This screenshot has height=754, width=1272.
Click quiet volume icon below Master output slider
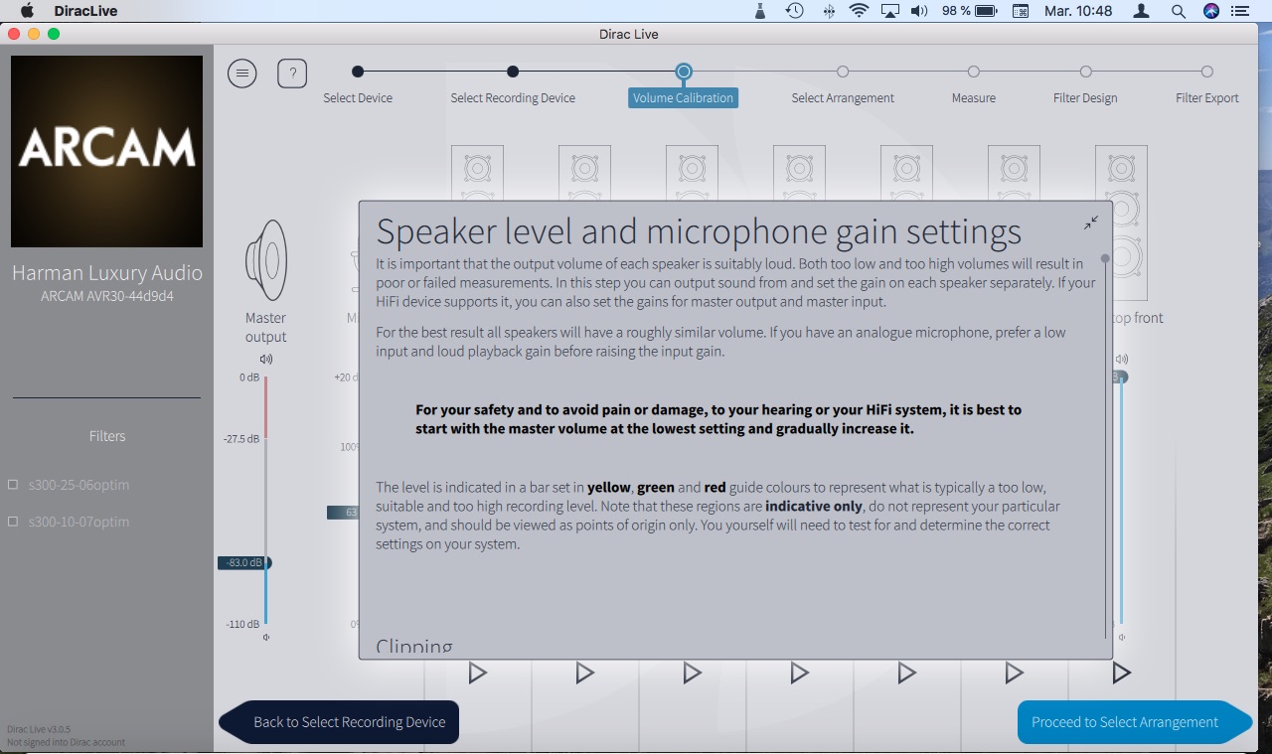266,637
